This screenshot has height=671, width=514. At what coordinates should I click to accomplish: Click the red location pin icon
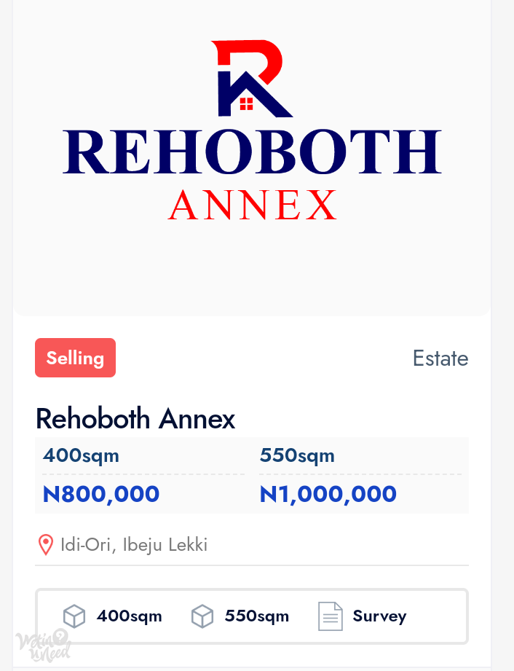pyautogui.click(x=46, y=545)
